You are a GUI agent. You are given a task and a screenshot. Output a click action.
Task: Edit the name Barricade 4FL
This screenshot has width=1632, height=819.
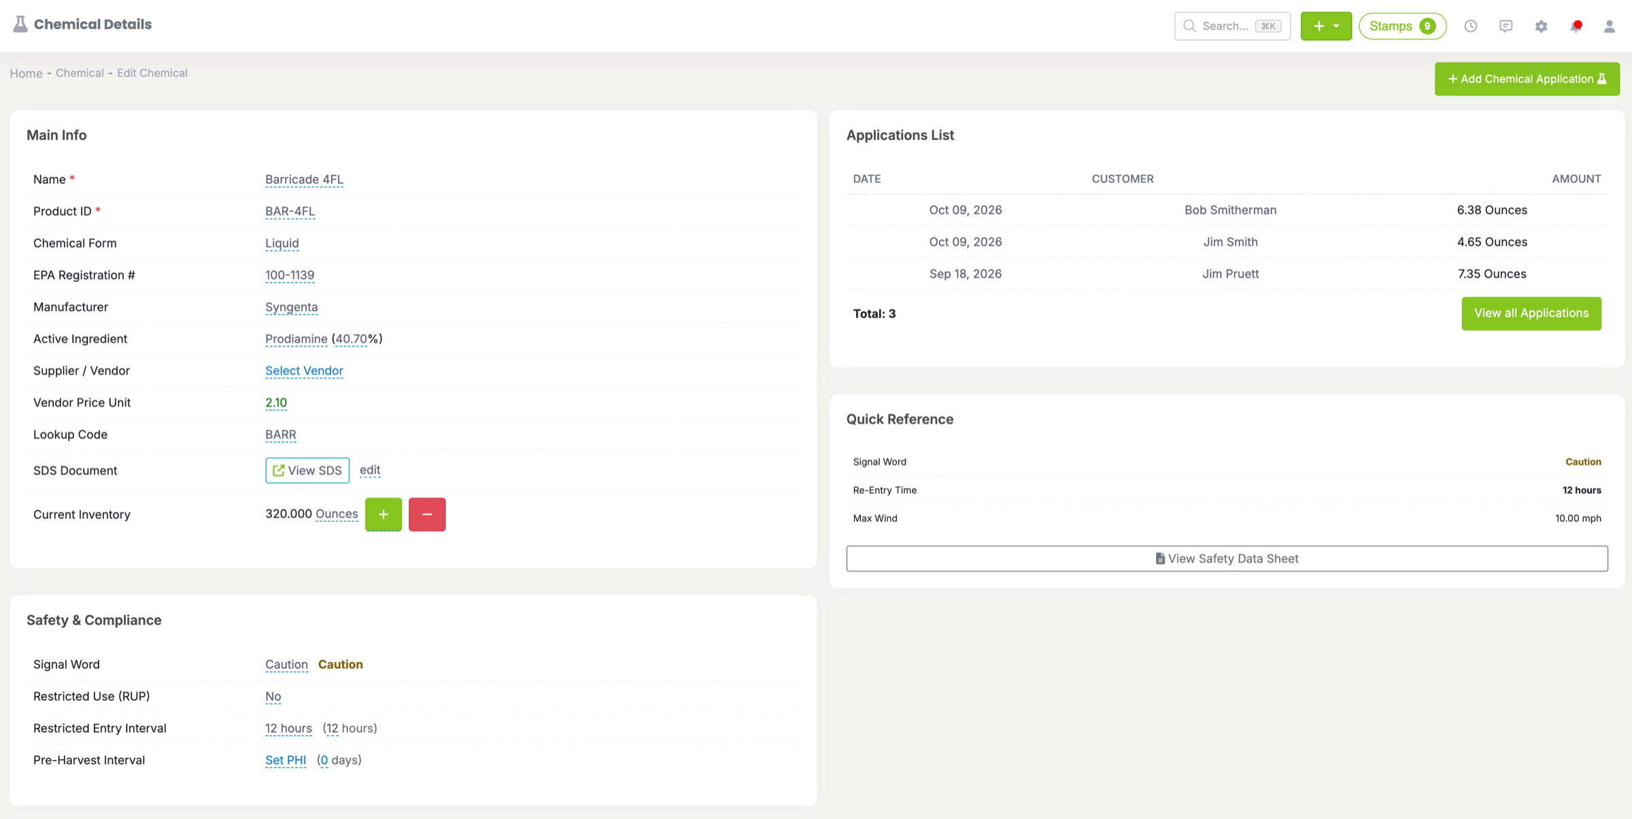click(x=304, y=179)
